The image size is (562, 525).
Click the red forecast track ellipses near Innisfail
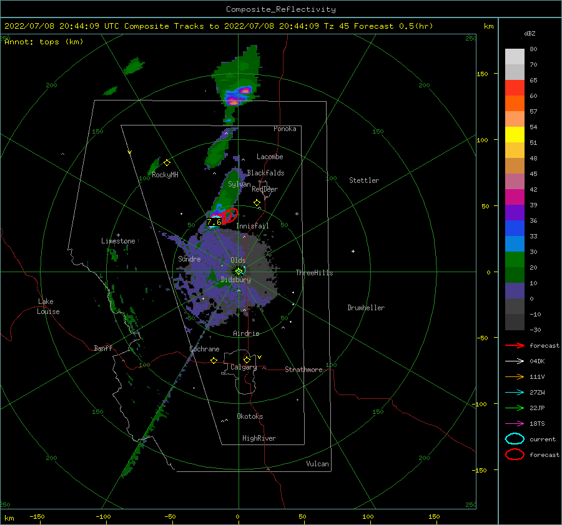point(229,216)
